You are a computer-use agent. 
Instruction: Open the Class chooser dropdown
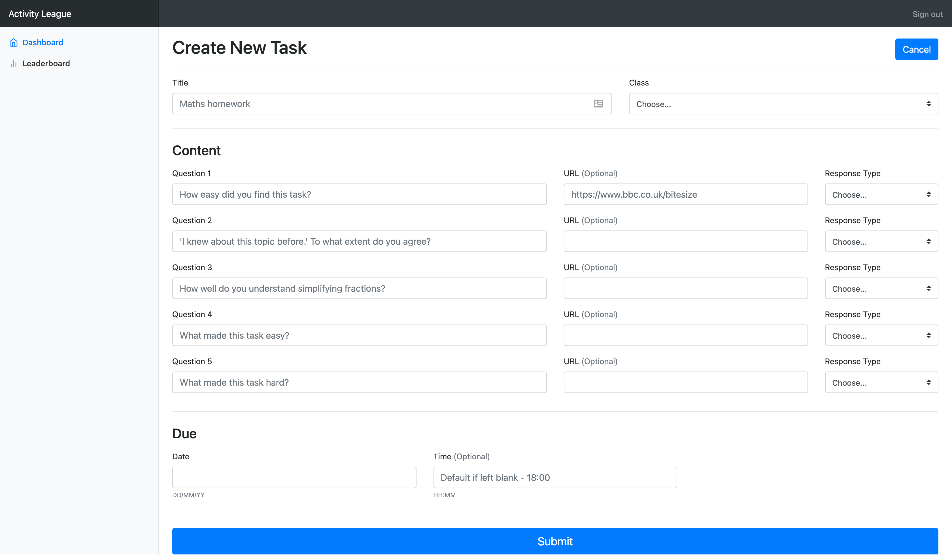click(x=783, y=104)
